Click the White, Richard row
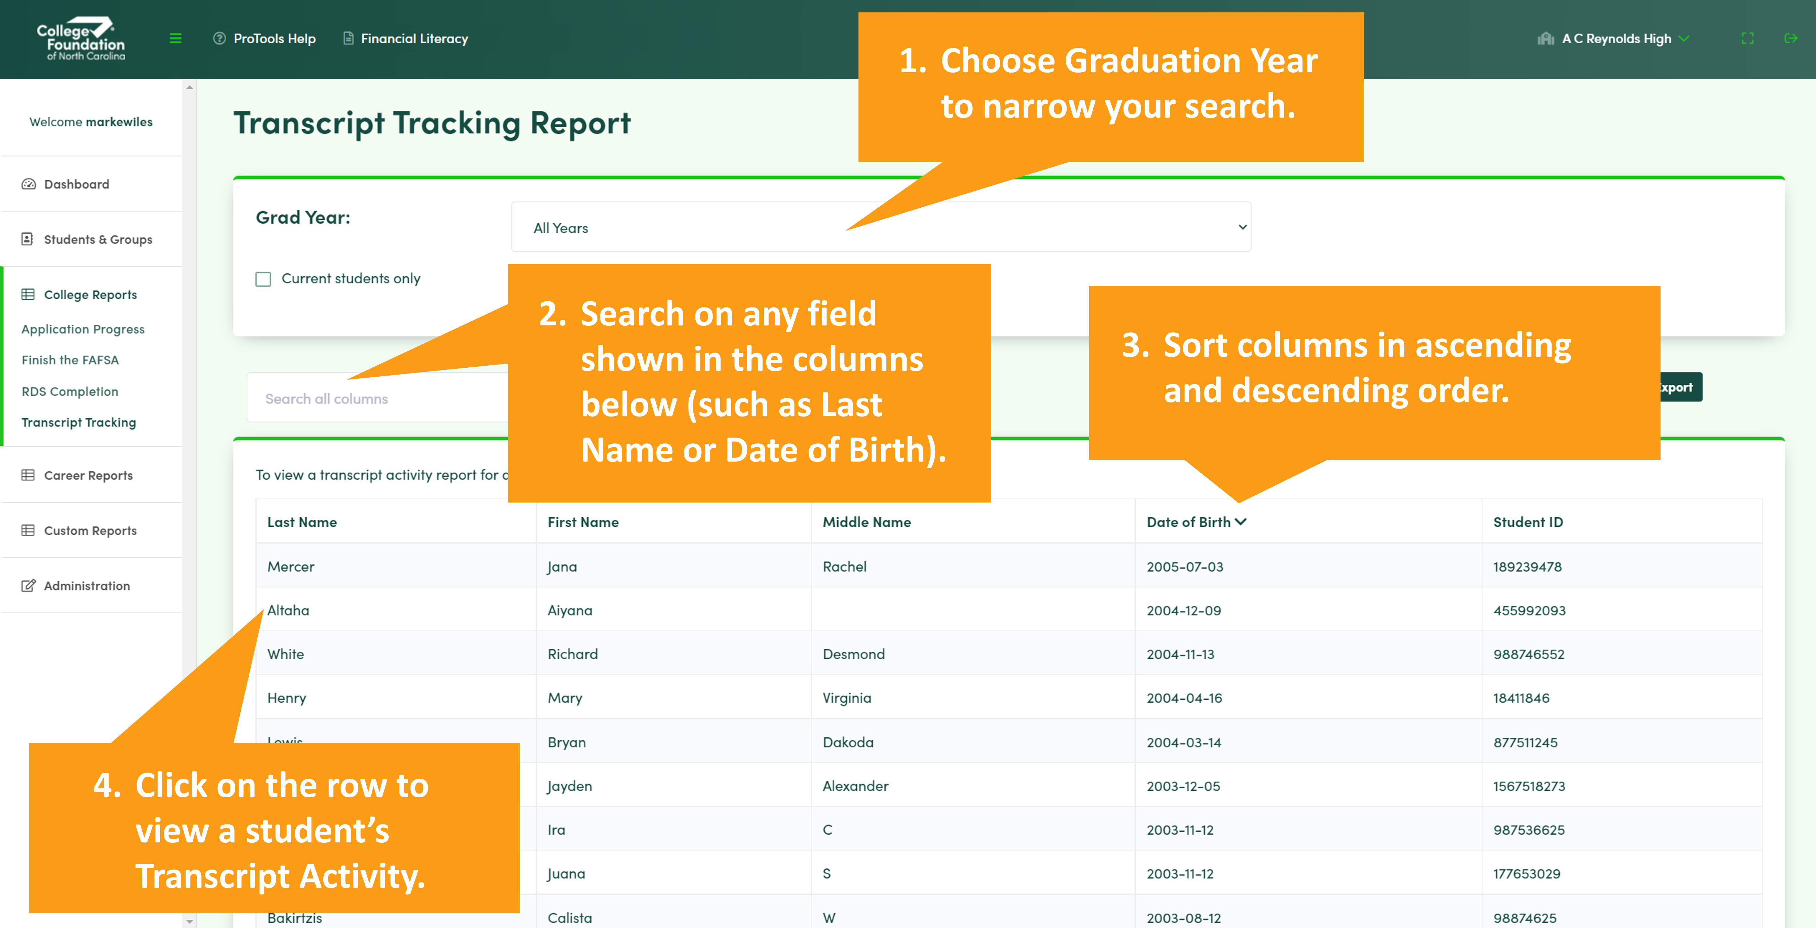1816x928 pixels. tap(1009, 654)
